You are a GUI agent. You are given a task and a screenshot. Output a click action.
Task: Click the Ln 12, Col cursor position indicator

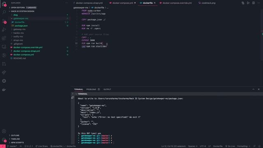(x=173, y=146)
